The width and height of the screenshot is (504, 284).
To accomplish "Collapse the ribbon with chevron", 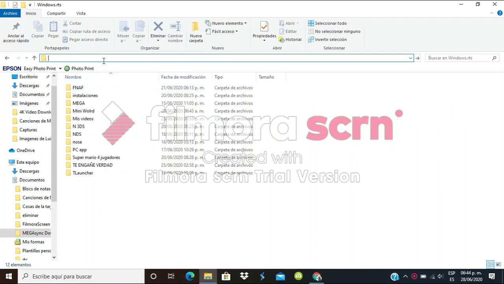I will tap(492, 13).
